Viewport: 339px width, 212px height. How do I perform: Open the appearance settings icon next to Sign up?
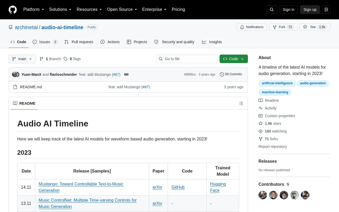(326, 10)
